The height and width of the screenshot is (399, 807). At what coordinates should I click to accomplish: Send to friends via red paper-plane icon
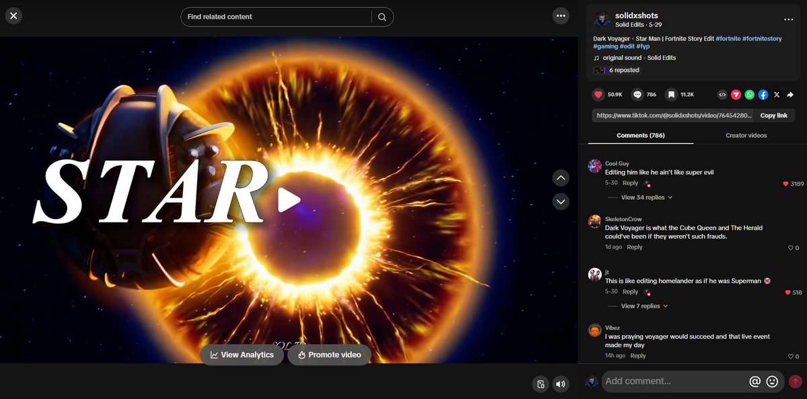tap(736, 95)
